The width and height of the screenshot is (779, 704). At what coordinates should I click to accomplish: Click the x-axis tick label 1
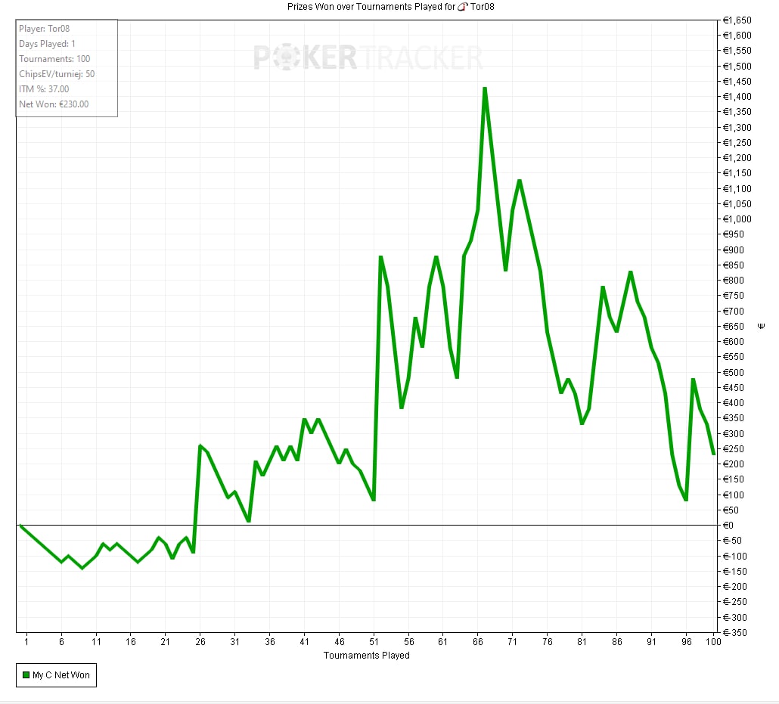point(26,642)
